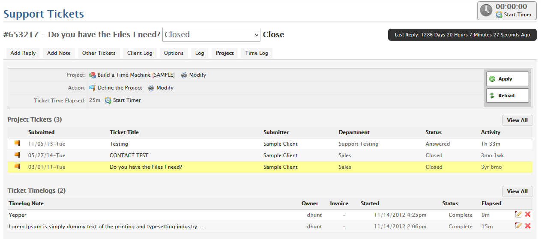Open the Add Reply tab
Viewport: 541px width, 239px height.
23,53
